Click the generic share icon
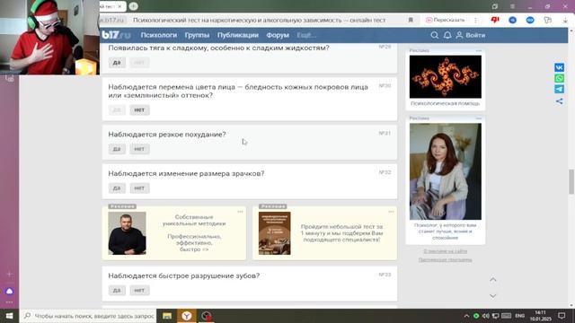The width and height of the screenshot is (575, 323). 559,101
